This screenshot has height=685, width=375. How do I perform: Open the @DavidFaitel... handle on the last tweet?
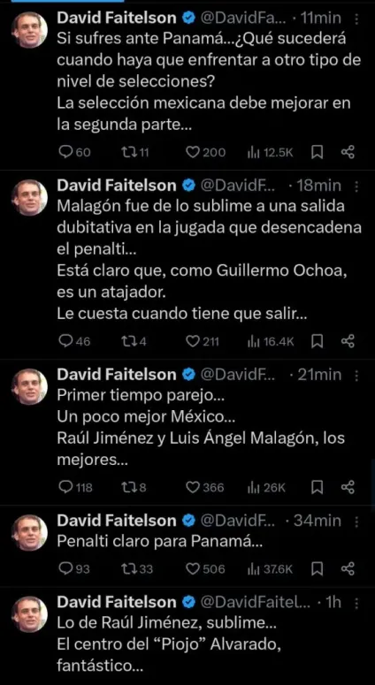click(x=256, y=603)
